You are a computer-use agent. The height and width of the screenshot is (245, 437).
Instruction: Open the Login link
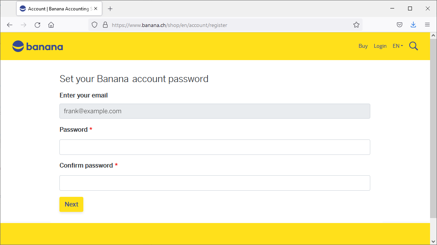380,46
